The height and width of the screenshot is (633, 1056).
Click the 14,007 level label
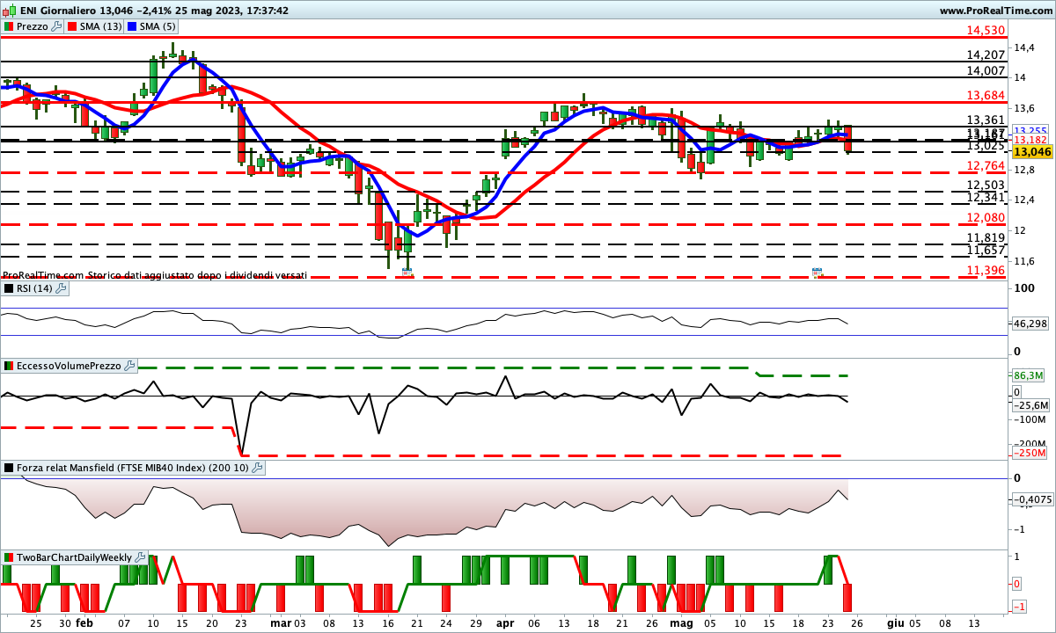point(986,70)
